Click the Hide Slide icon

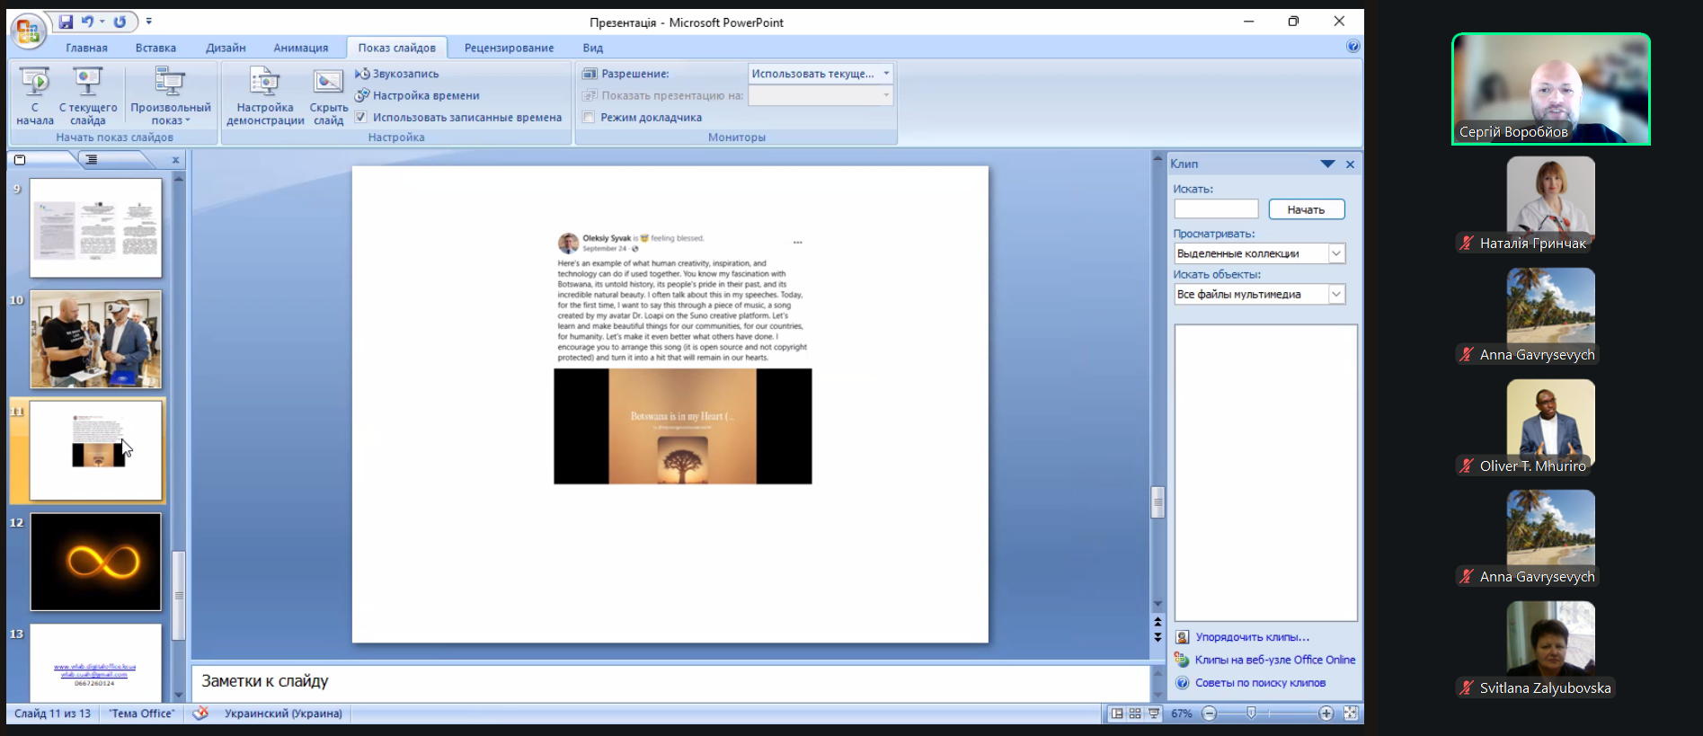pos(328,84)
